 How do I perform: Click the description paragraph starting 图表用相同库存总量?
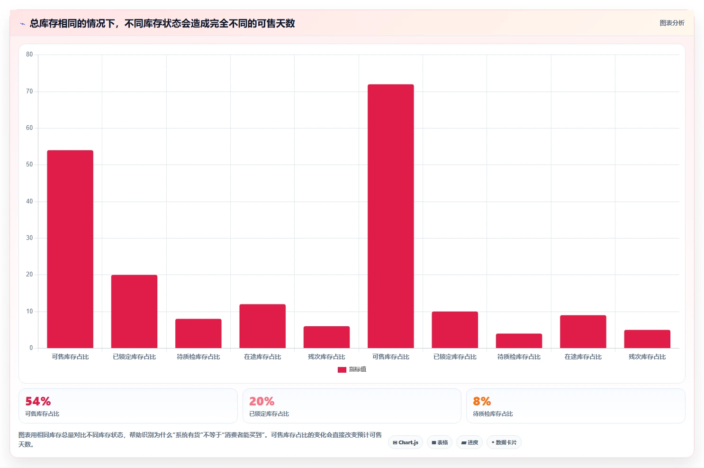click(200, 440)
